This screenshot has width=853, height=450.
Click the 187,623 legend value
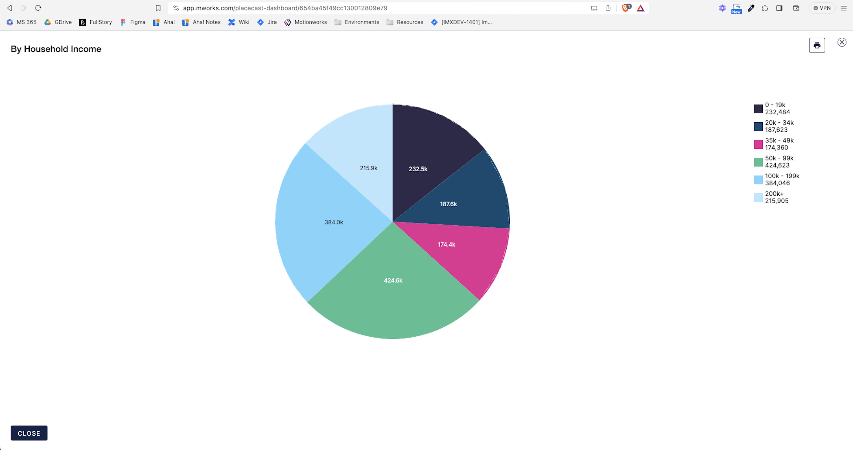[776, 130]
